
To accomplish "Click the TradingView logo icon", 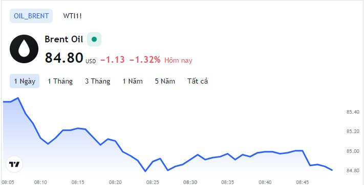I will [x=14, y=164].
